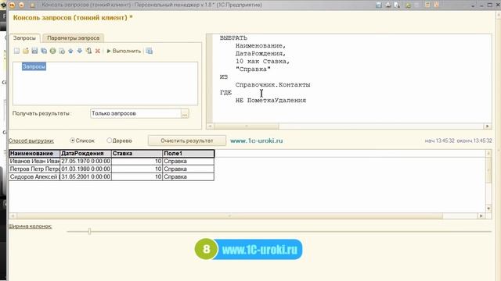Image resolution: width=501 pixels, height=281 pixels.
Task: Click the ДатаРождения column header
Action: click(85, 154)
